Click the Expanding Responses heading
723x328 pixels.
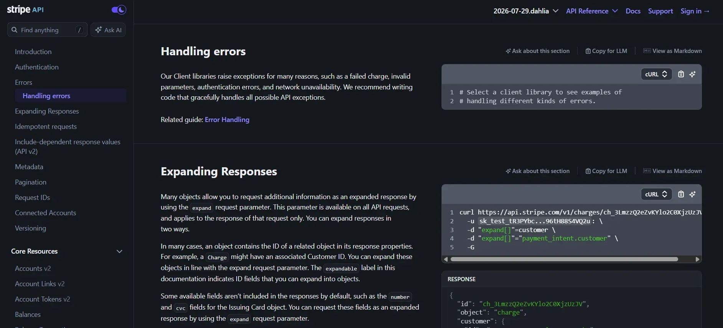(219, 171)
